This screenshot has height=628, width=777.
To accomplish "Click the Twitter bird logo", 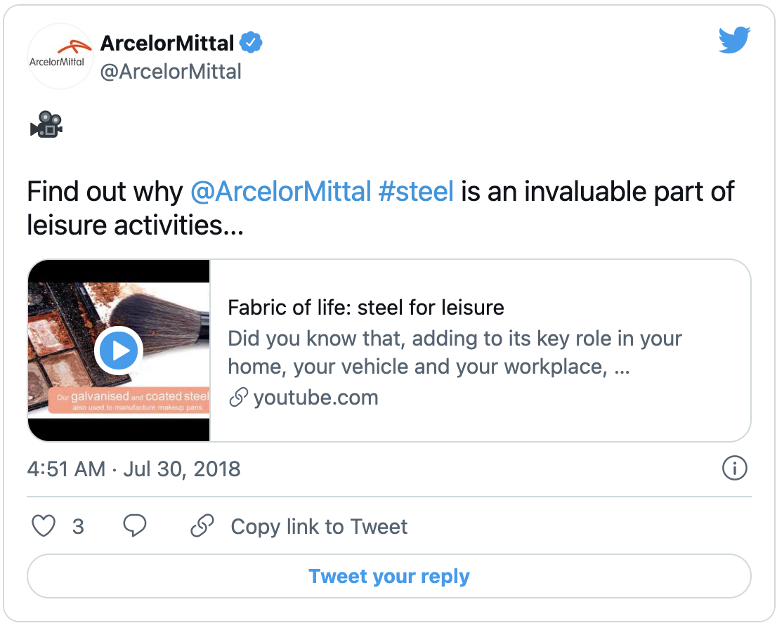I will point(734,40).
